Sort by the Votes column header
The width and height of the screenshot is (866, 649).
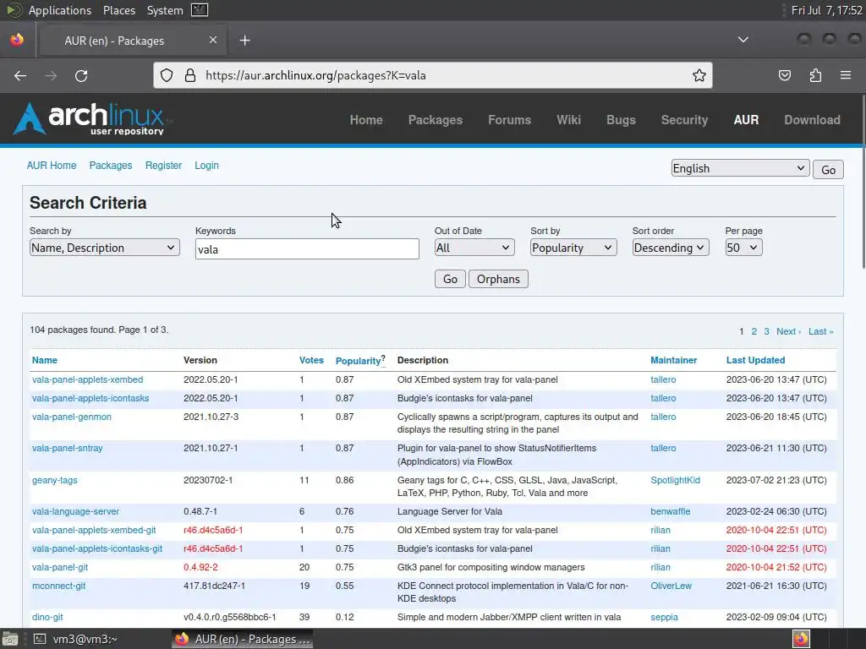[311, 360]
